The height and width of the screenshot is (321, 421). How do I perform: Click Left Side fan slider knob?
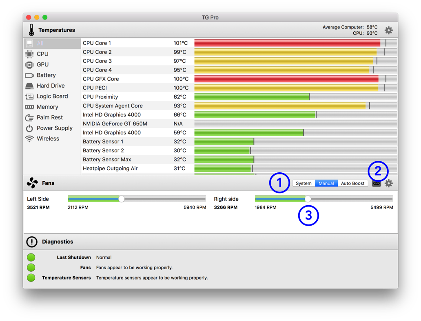[x=121, y=199]
